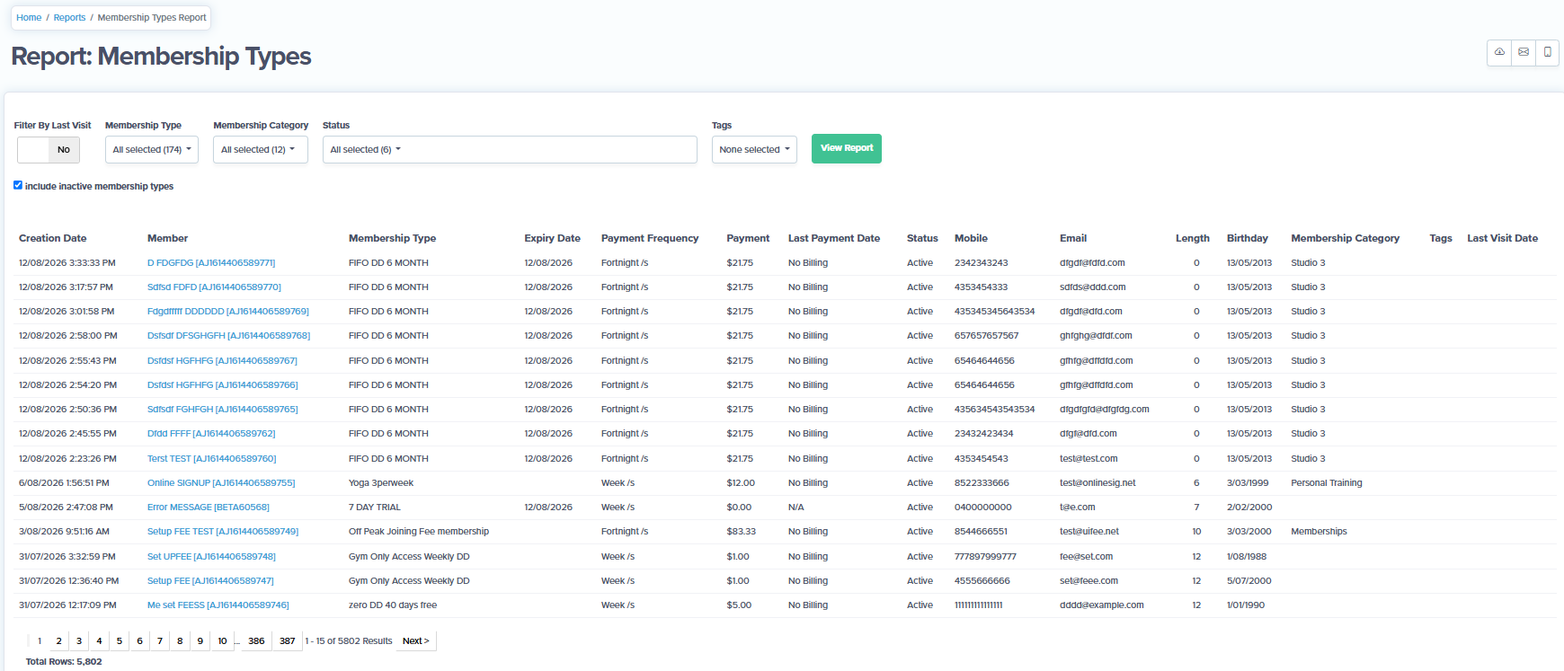Image resolution: width=1564 pixels, height=671 pixels.
Task: Open member Dsfdsf HGFHFG [AJ1614406589767]
Action: click(x=222, y=361)
